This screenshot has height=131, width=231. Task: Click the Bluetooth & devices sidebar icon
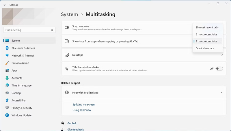coord(7,48)
